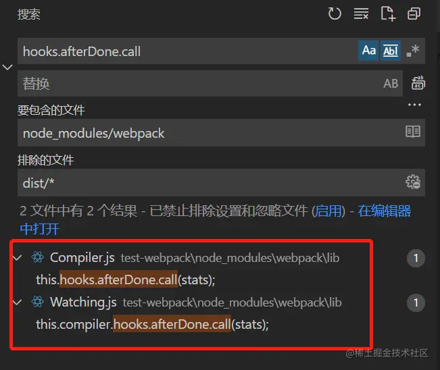Open match this.compiler.hooks.afterDone.call(stats);
Screen dimensions: 440x370
[152, 324]
